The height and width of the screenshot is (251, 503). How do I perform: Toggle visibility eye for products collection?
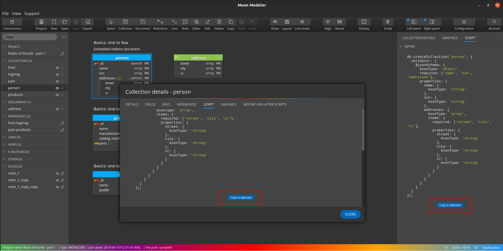coord(57,95)
